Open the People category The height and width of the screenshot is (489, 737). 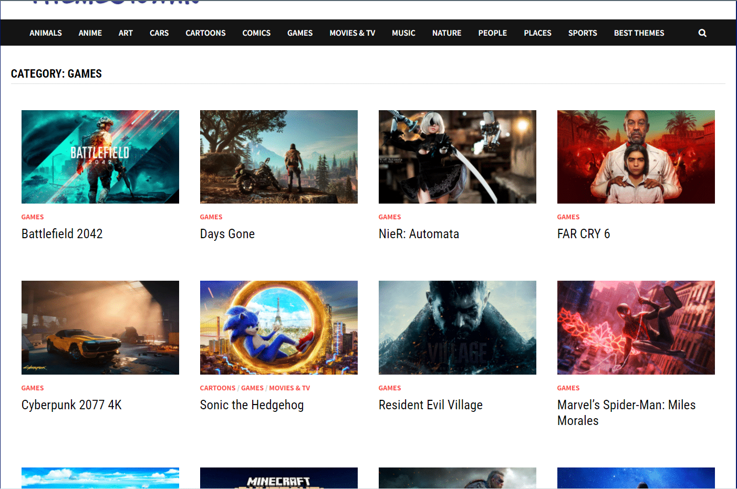[x=493, y=33]
